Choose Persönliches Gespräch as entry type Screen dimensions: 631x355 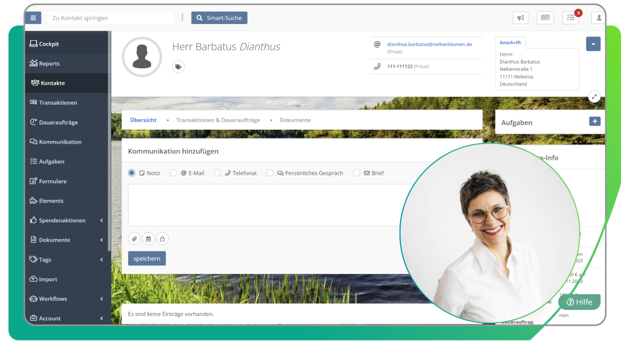[x=270, y=173]
